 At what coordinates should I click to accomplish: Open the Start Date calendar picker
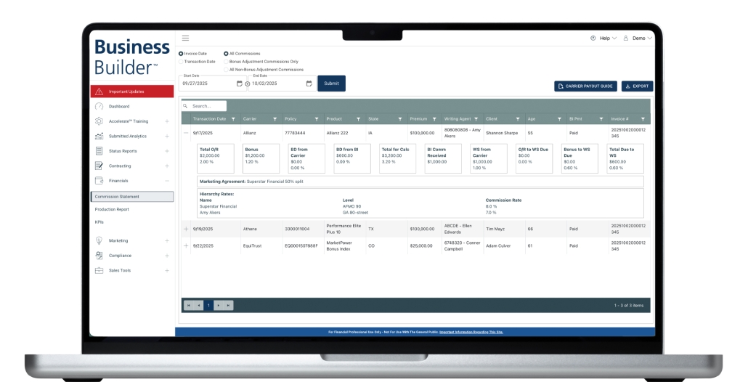(239, 84)
